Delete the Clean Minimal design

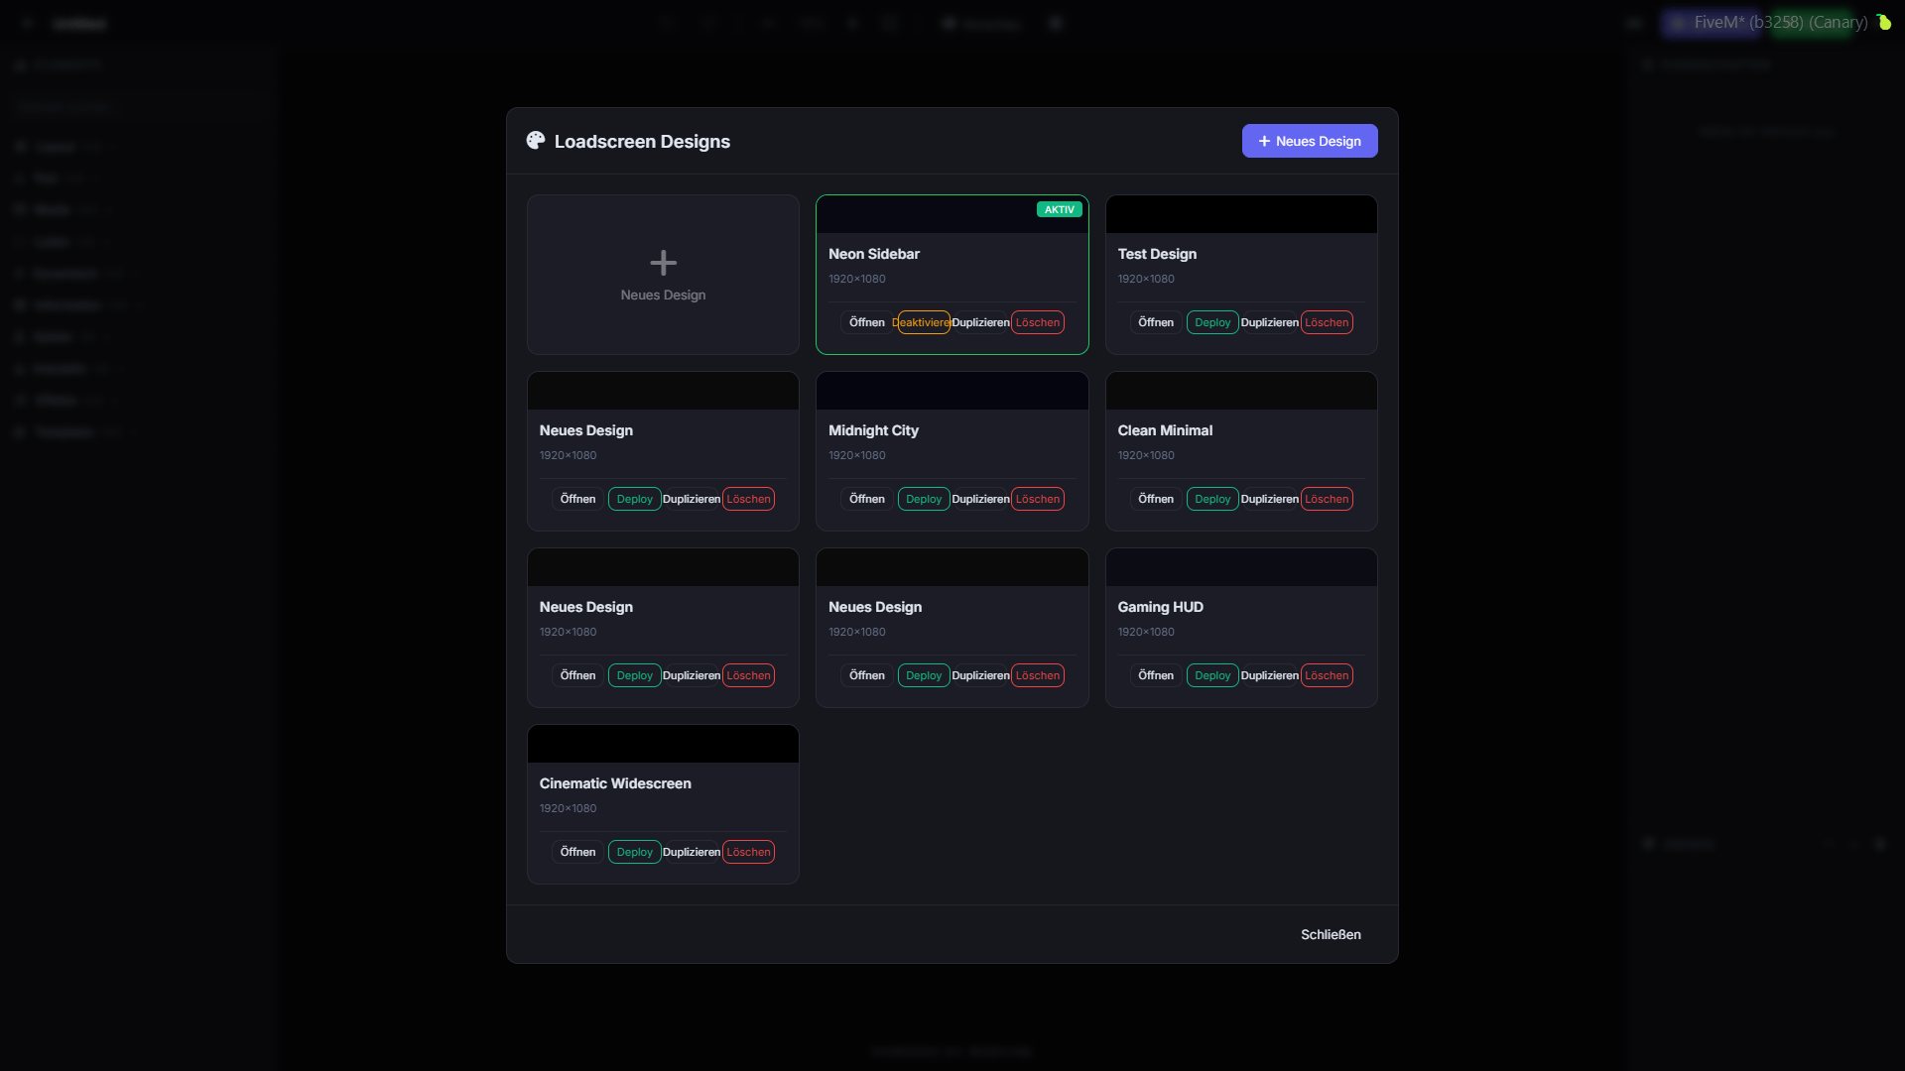(x=1327, y=499)
